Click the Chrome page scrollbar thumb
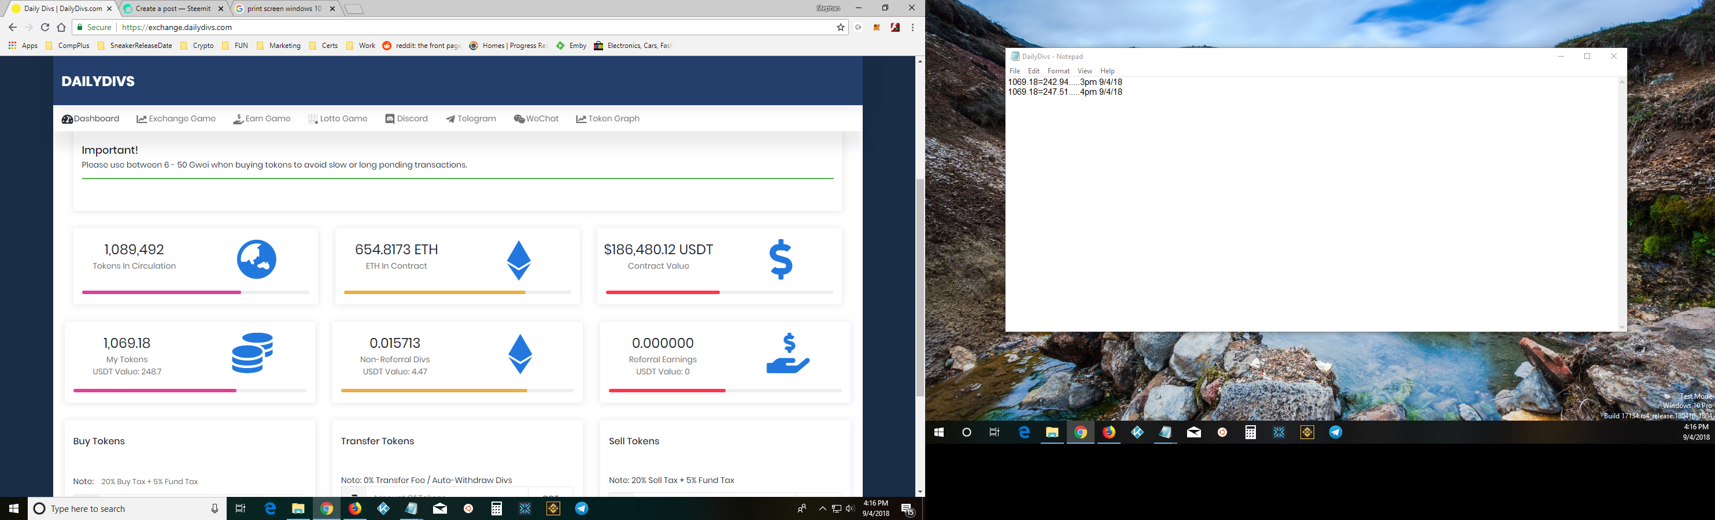 coord(920,287)
